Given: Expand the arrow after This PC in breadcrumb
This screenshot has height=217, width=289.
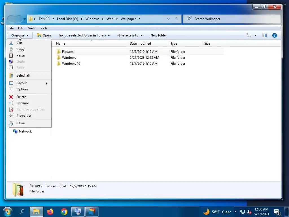Looking at the screenshot, I should (x=53, y=19).
